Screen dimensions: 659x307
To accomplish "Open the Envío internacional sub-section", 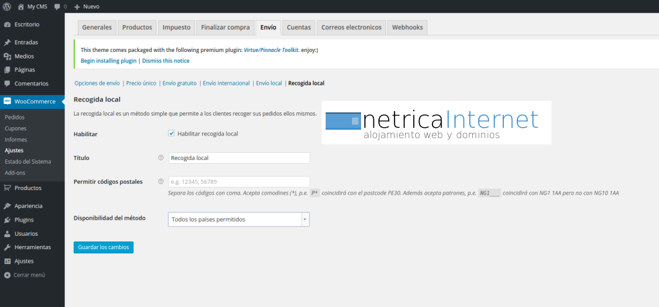I will pos(225,83).
